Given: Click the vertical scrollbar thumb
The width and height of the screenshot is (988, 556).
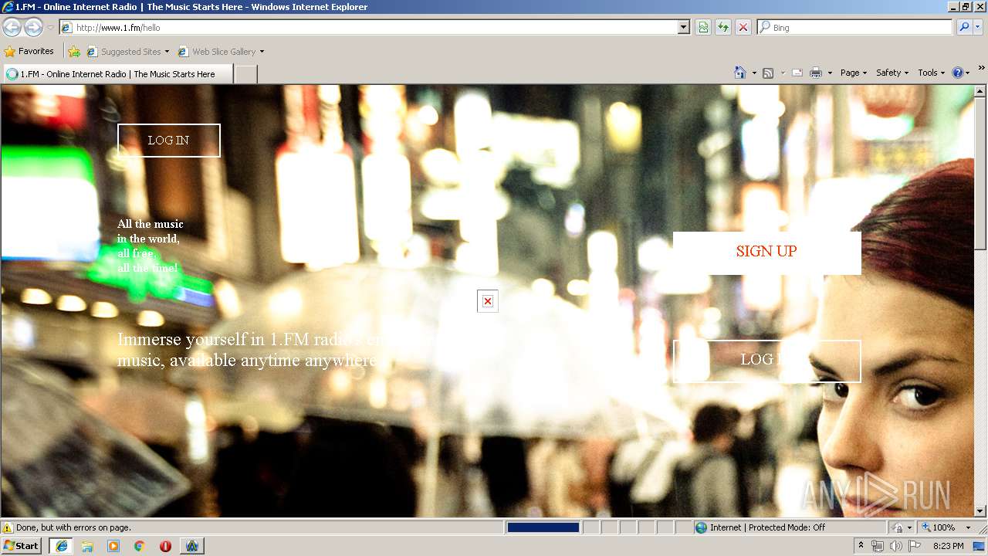Looking at the screenshot, I should click(980, 174).
